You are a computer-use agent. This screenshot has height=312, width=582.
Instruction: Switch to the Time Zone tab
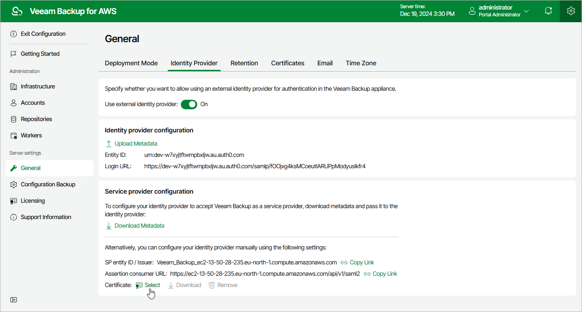(361, 63)
